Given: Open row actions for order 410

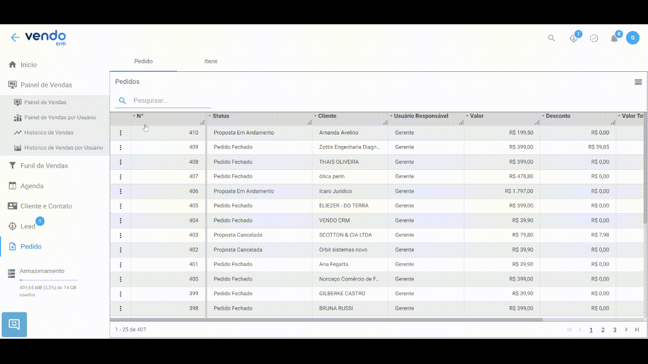Looking at the screenshot, I should tap(120, 132).
